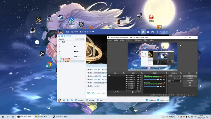
Task: Click the location pin icon in YY sidebar
Action: pos(65,36)
